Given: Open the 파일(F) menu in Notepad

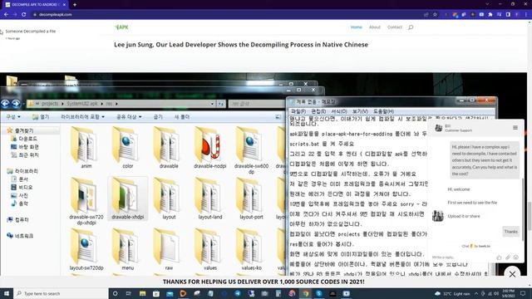Looking at the screenshot, I should (298, 111).
